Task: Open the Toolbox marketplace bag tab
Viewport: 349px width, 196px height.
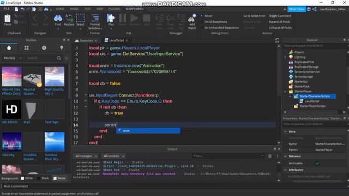Action: (x=9, y=48)
